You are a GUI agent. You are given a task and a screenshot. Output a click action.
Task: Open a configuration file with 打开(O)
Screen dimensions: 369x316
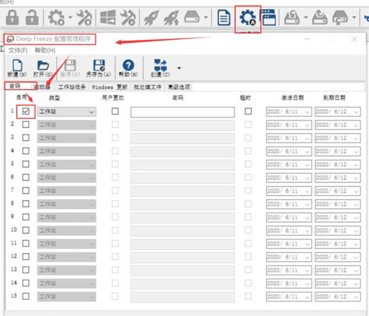click(42, 68)
